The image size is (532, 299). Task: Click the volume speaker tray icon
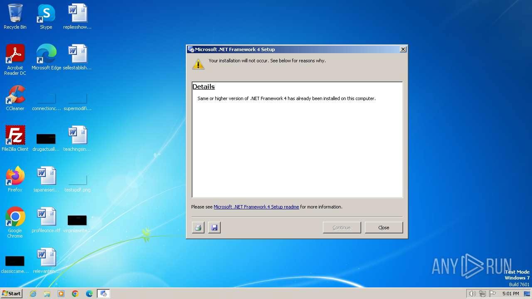(472, 294)
